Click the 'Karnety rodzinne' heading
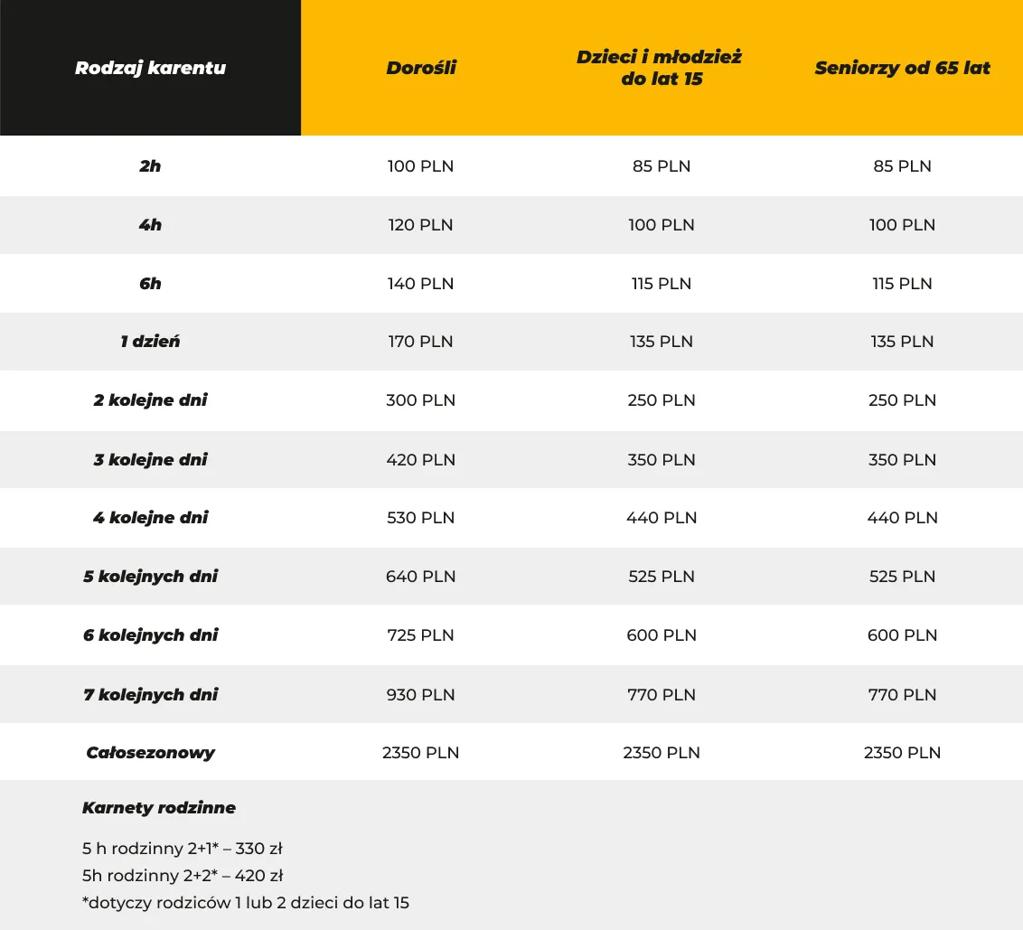Viewport: 1023px width, 930px height. [159, 808]
